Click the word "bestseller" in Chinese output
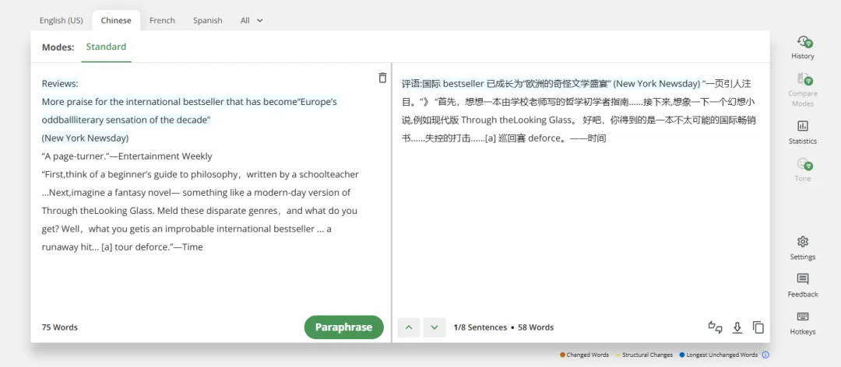The image size is (841, 367). pyautogui.click(x=463, y=84)
